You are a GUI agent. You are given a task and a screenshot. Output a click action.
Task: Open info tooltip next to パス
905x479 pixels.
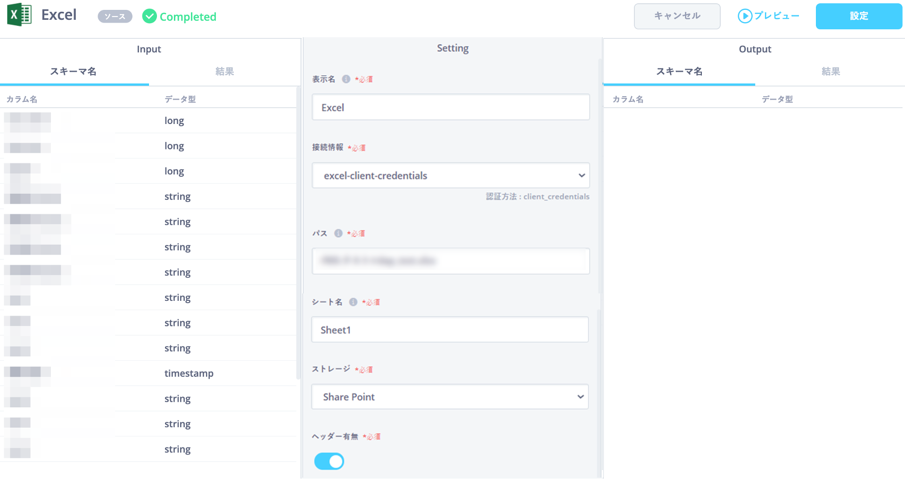click(338, 233)
